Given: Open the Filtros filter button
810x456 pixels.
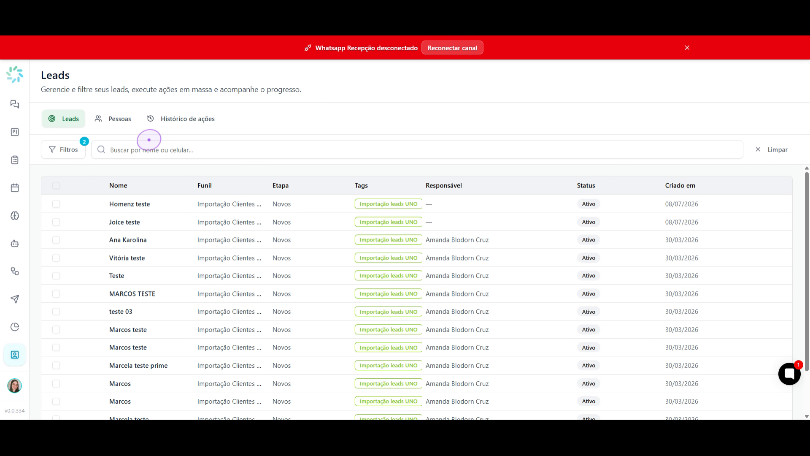Looking at the screenshot, I should (x=63, y=149).
